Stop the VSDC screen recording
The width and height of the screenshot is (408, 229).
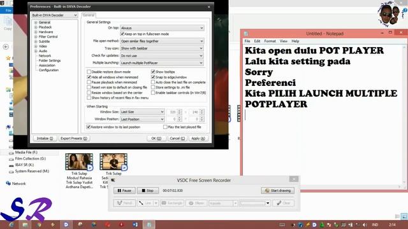pyautogui.click(x=147, y=191)
